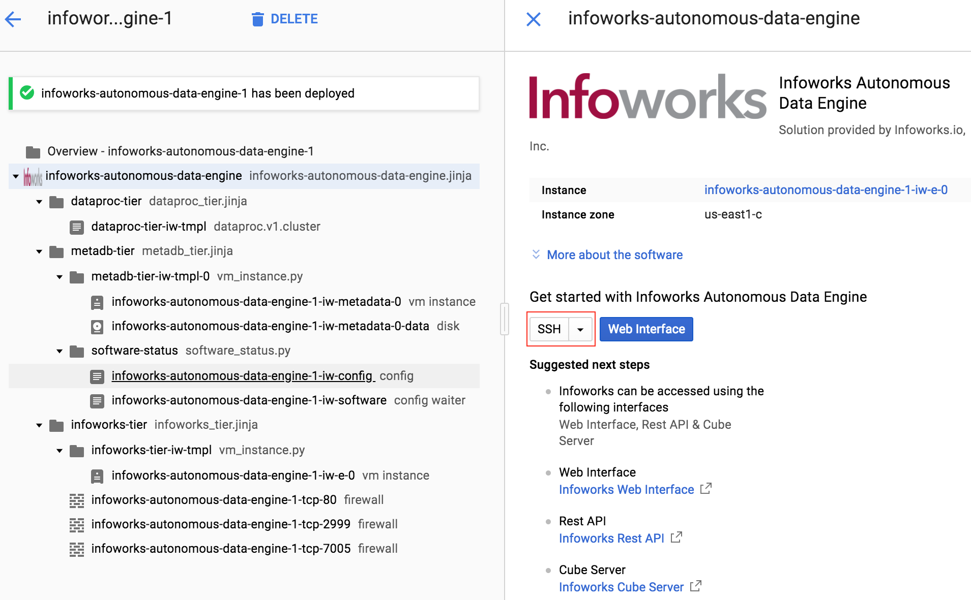Collapse metadb-tier-iw-tmpl-0 node

[60, 277]
